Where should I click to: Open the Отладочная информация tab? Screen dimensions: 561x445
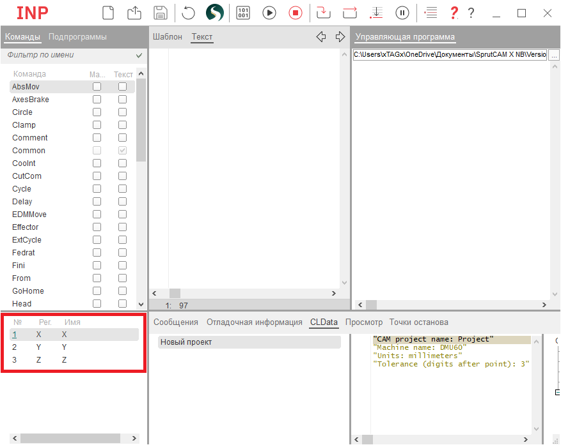254,322
